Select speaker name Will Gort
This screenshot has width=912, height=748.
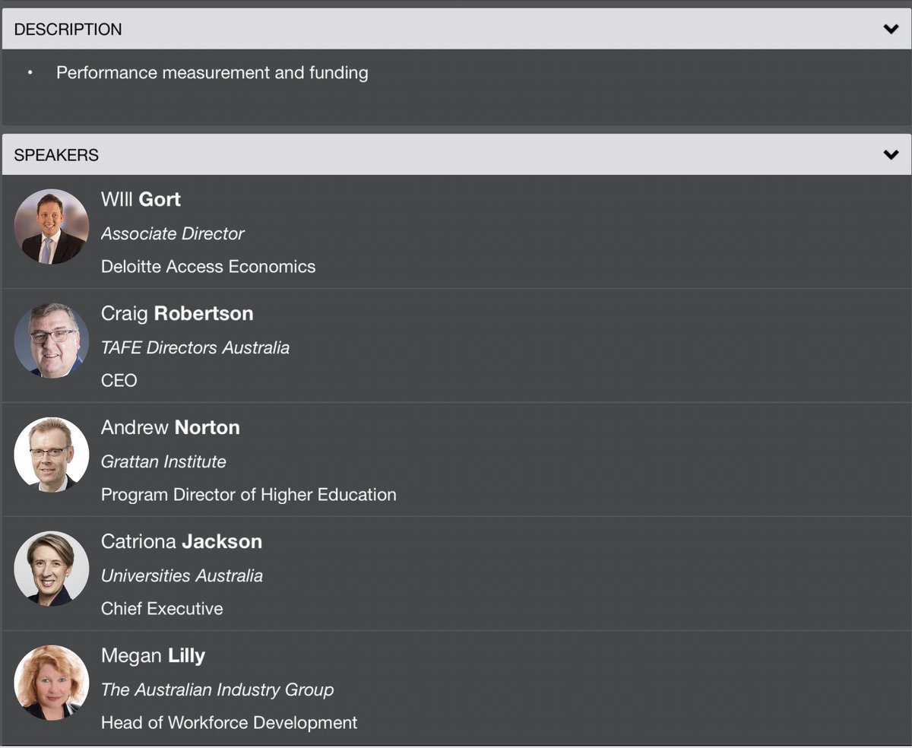141,199
